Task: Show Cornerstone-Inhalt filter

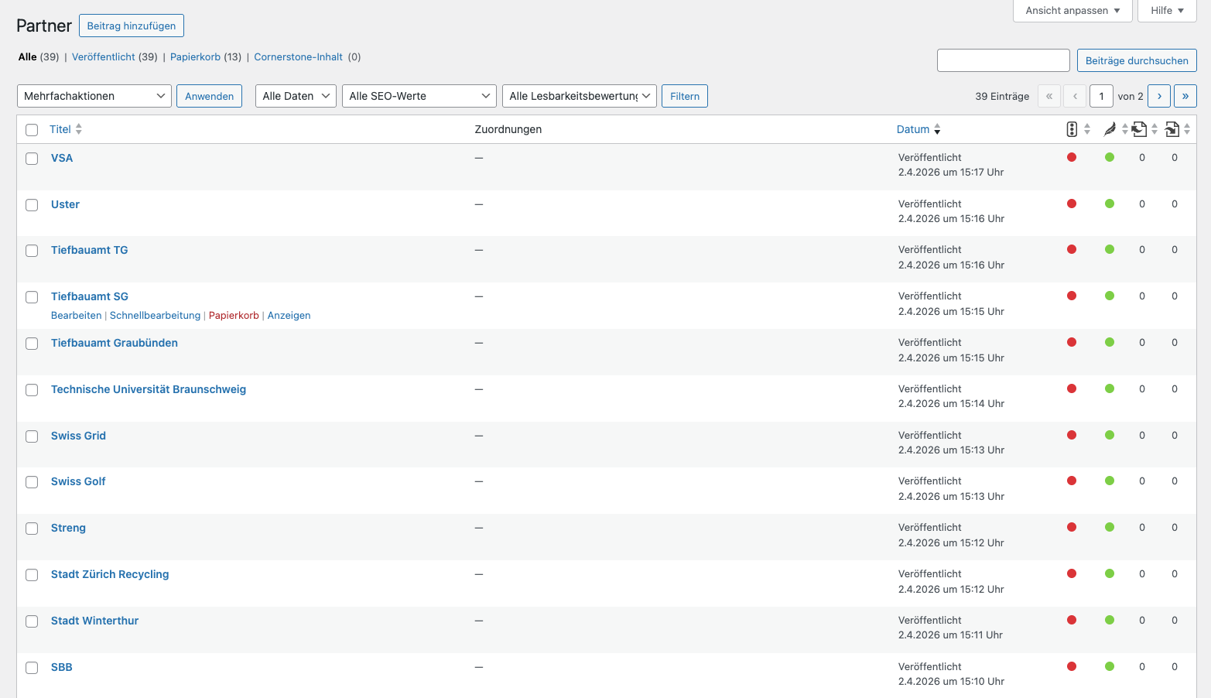Action: click(x=299, y=56)
